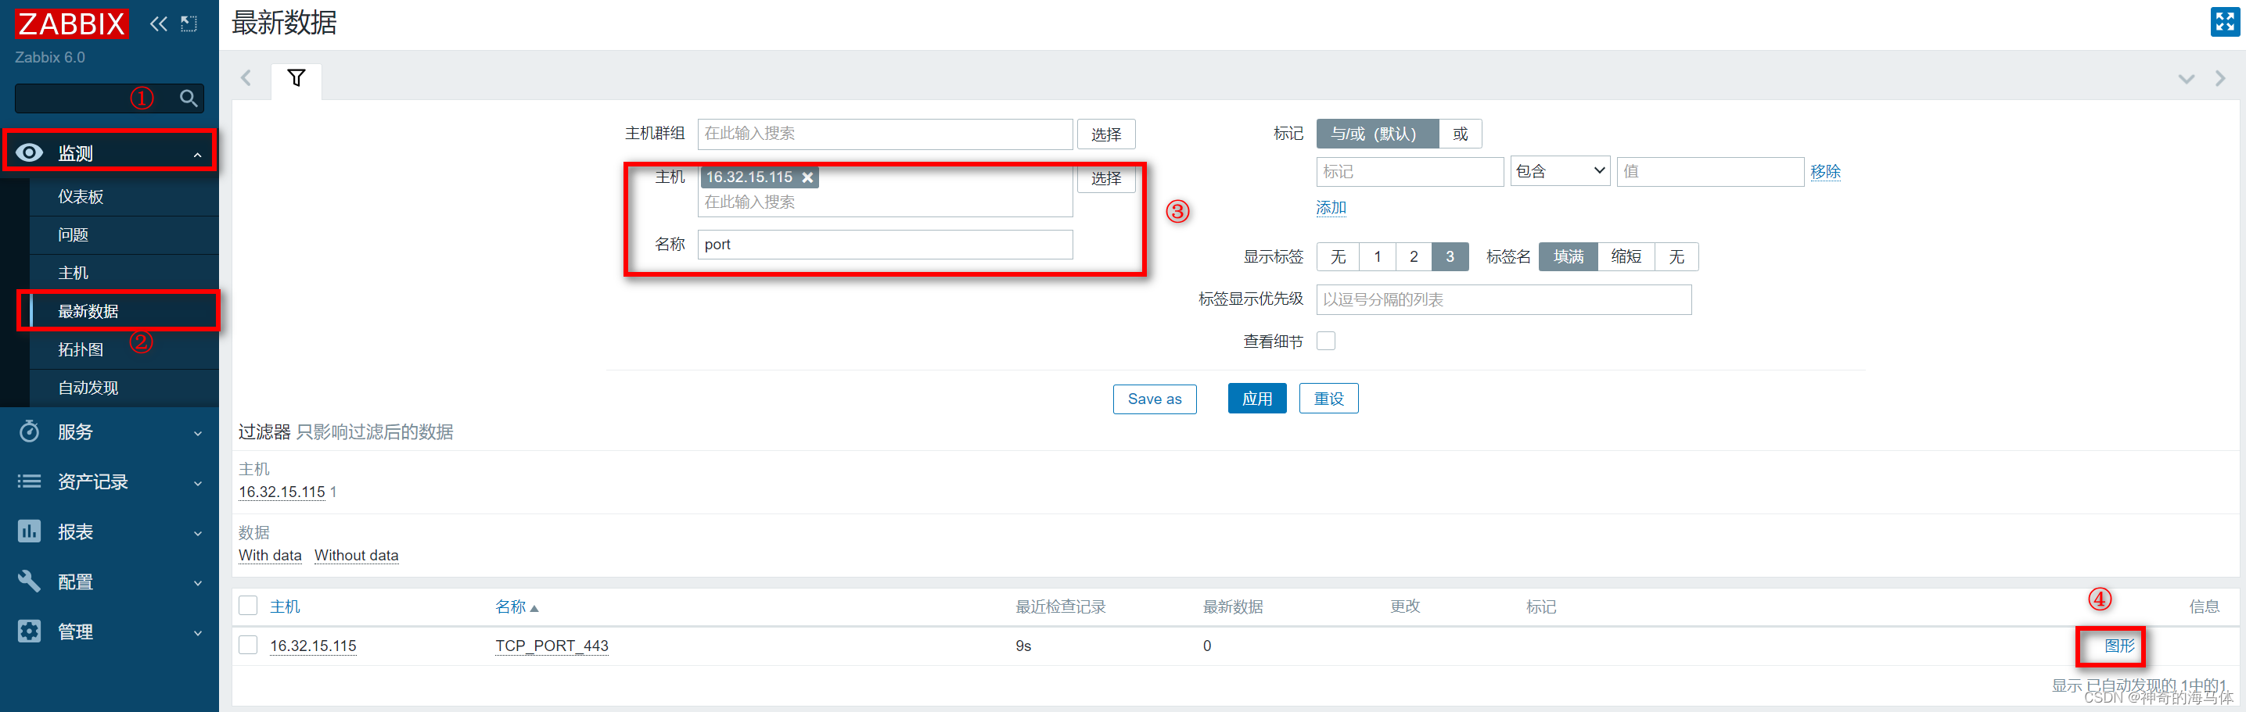Expand the 服务 menu section
This screenshot has width=2246, height=712.
[198, 433]
